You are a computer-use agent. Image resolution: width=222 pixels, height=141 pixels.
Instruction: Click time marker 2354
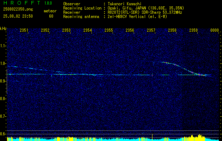click(x=88, y=30)
